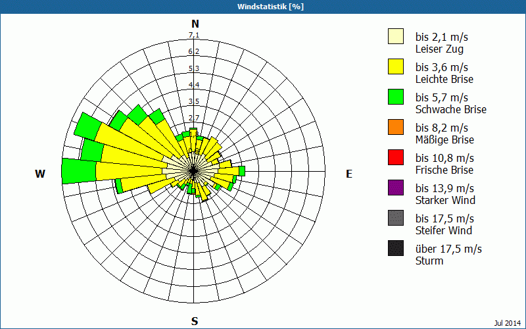Pick the orange 'Mäßige Brise' legend swatch
Image resolution: width=526 pixels, height=329 pixels.
[x=395, y=127]
